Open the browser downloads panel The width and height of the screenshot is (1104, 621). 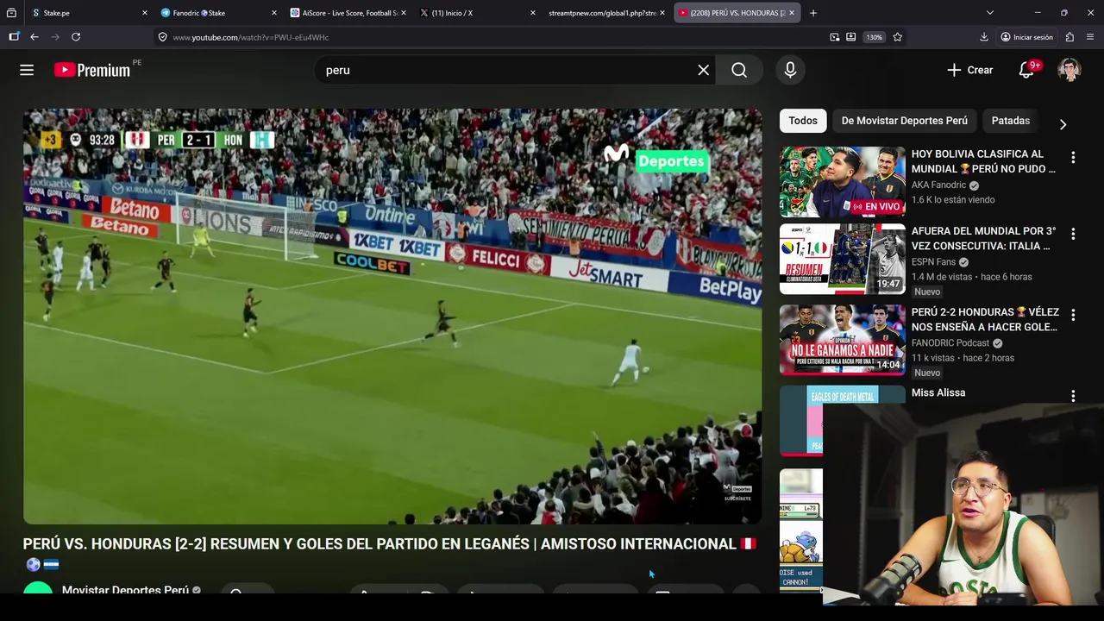(984, 37)
